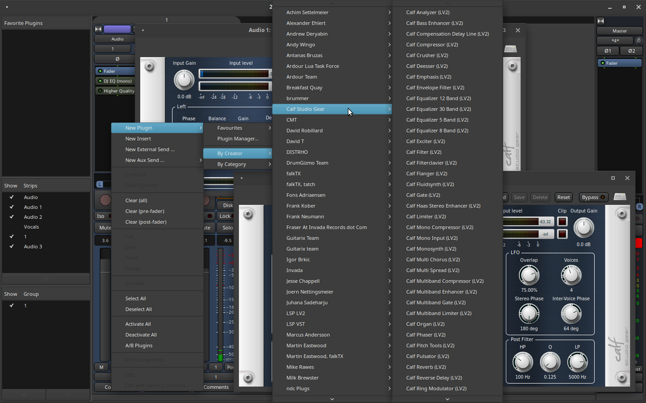Image resolution: width=646 pixels, height=403 pixels.
Task: Click the Master strip name button
Action: pos(619,31)
